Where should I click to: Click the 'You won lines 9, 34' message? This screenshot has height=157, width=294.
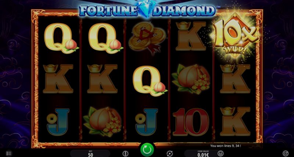(225, 146)
